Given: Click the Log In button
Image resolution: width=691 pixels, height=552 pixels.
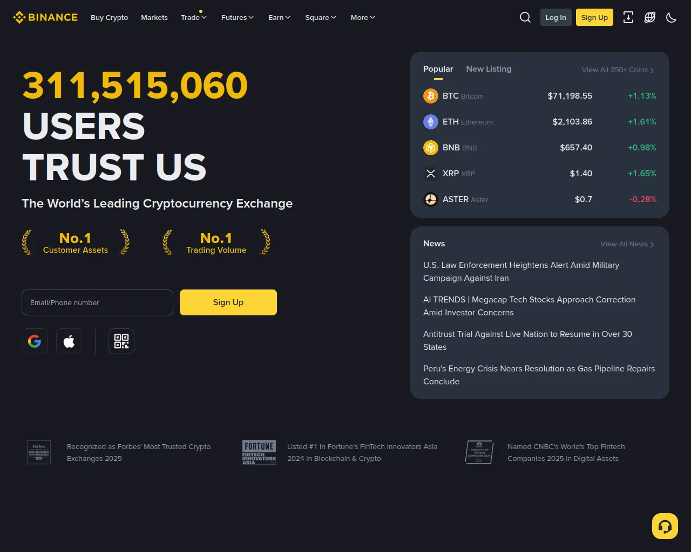Looking at the screenshot, I should click(556, 17).
